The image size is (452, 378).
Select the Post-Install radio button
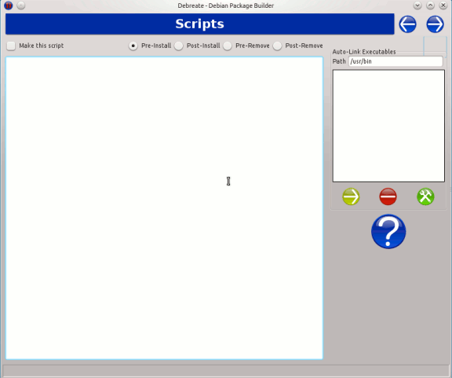tap(178, 46)
